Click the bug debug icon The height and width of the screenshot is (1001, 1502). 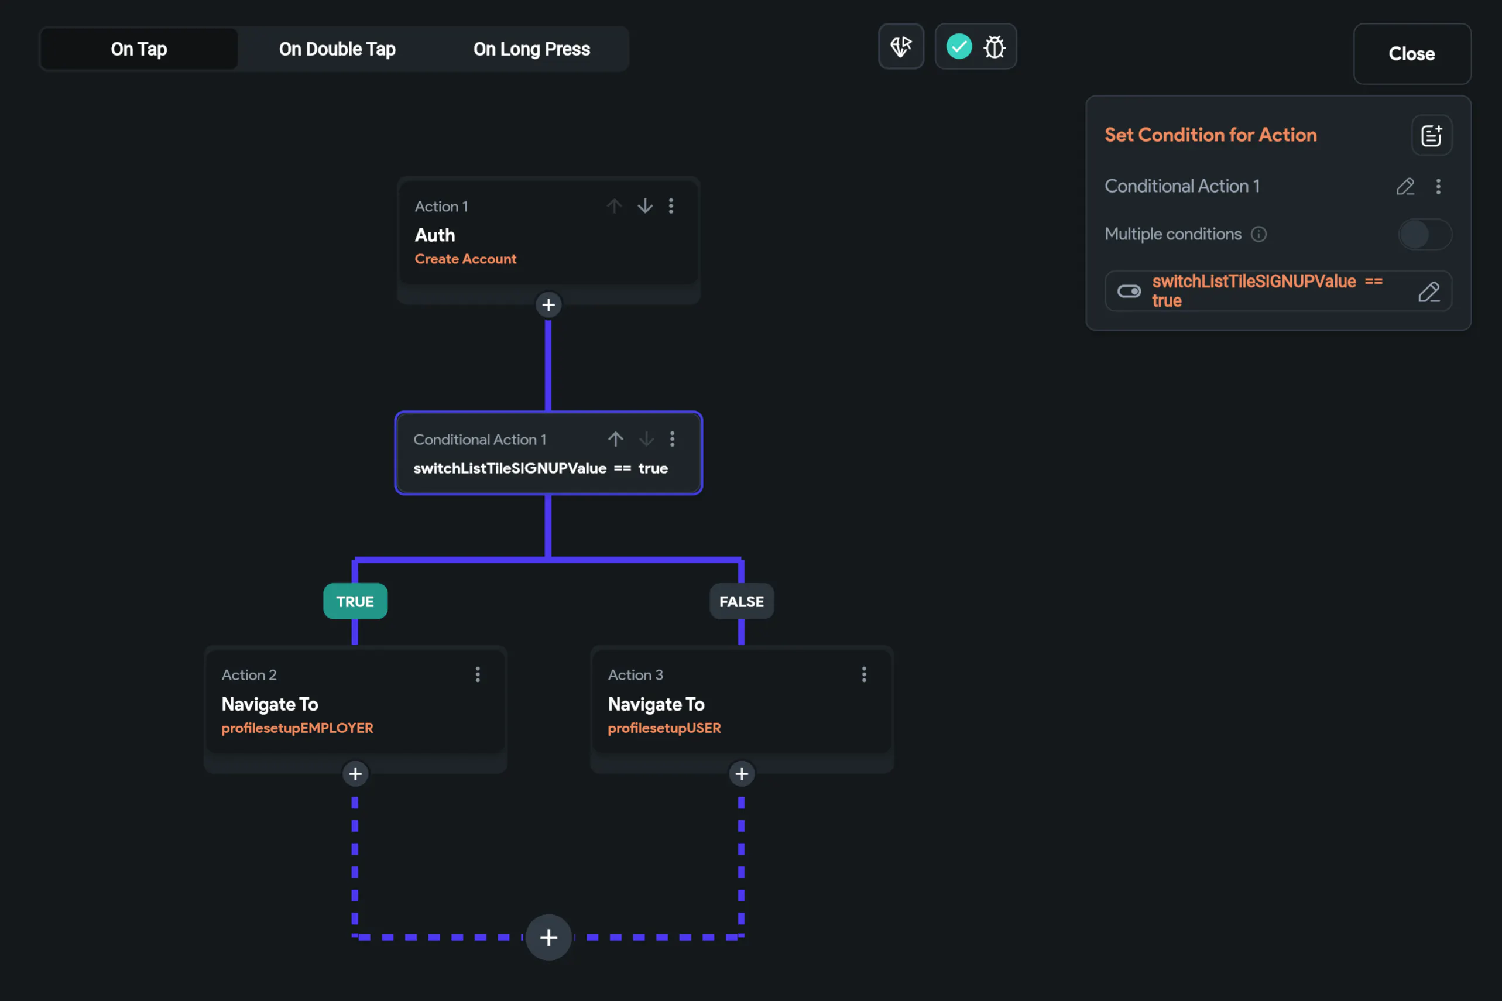click(994, 47)
